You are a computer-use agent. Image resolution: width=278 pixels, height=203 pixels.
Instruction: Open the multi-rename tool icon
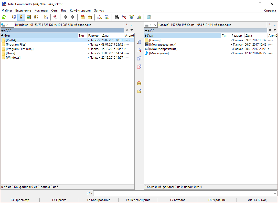tap(124, 17)
